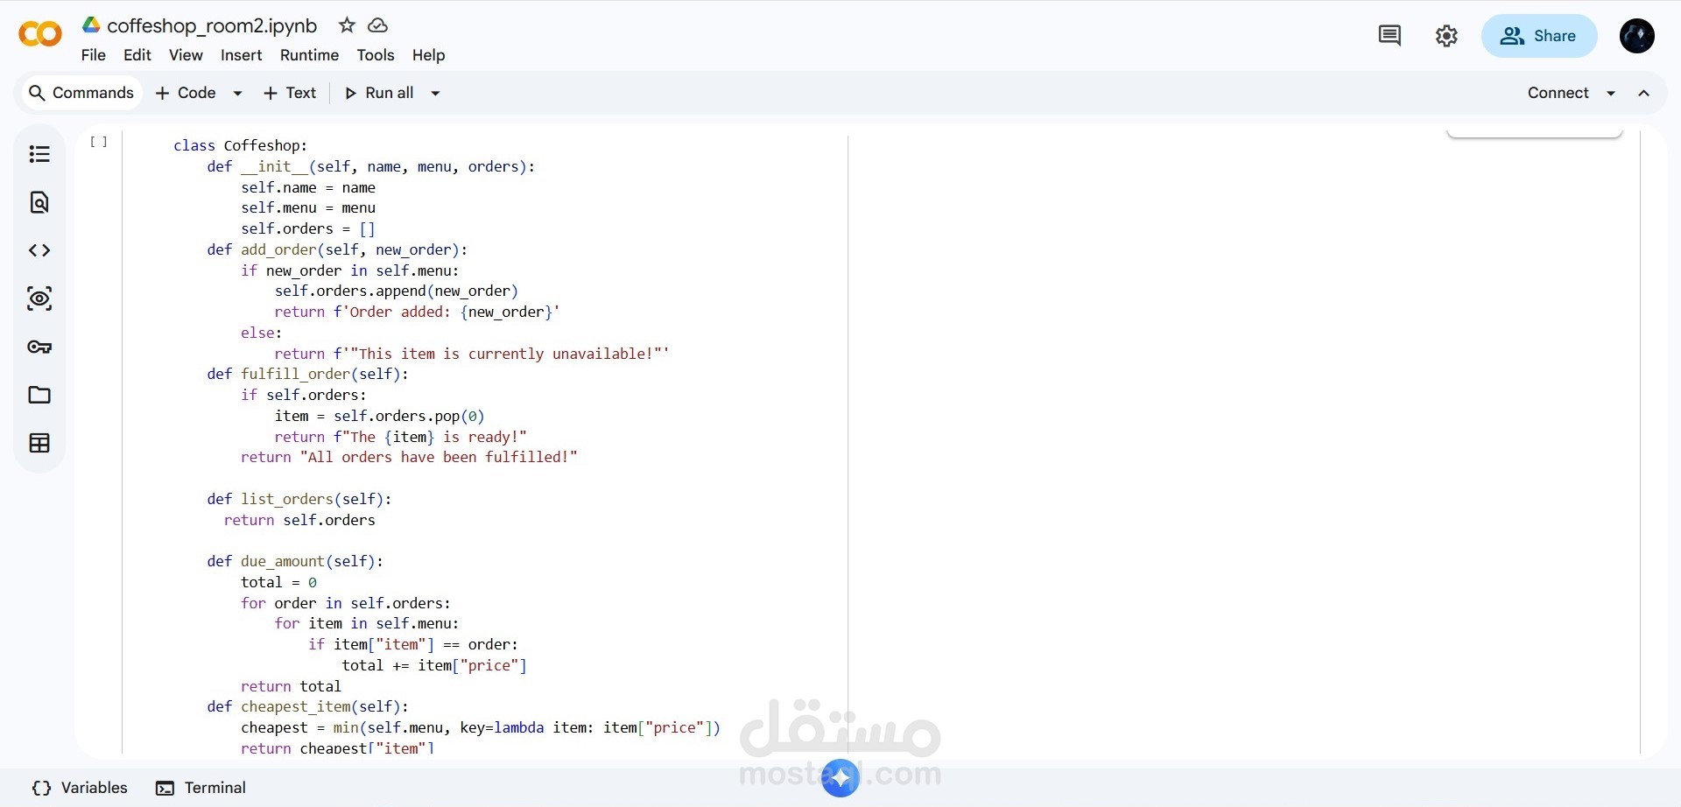Viewport: 1681px width, 807px height.
Task: Click Run all cells
Action: (x=379, y=93)
